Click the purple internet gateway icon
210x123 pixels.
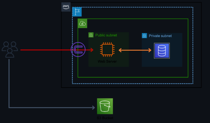tap(78, 49)
